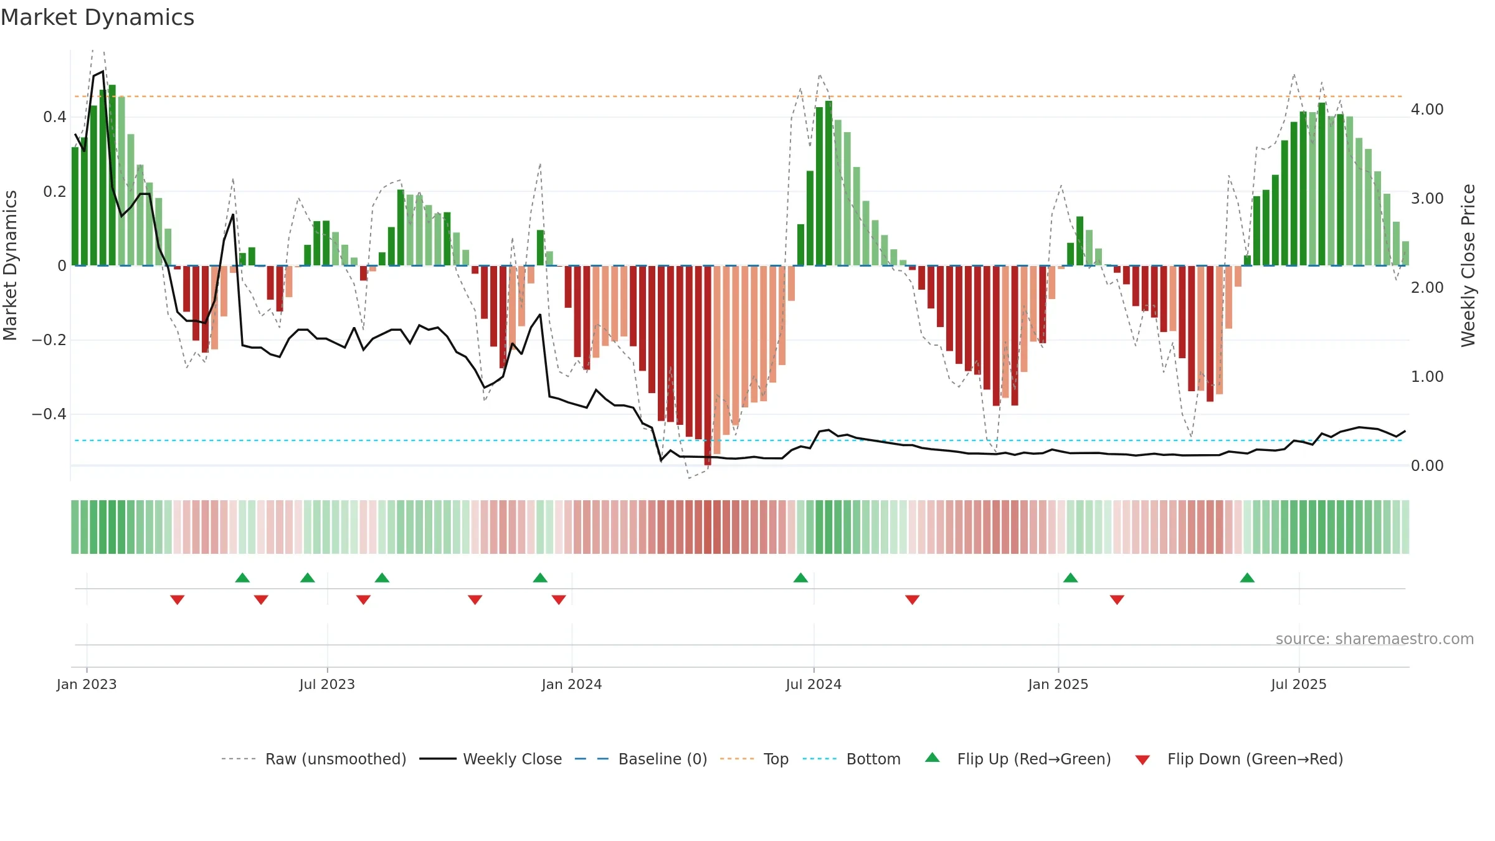The image size is (1495, 841).
Task: Select the first green flip-up marker of 2023
Action: [242, 577]
